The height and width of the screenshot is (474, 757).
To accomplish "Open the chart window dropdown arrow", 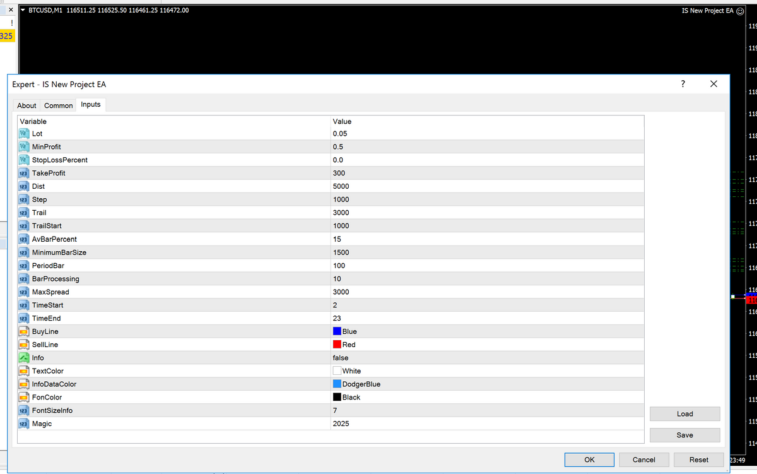I will 23,10.
